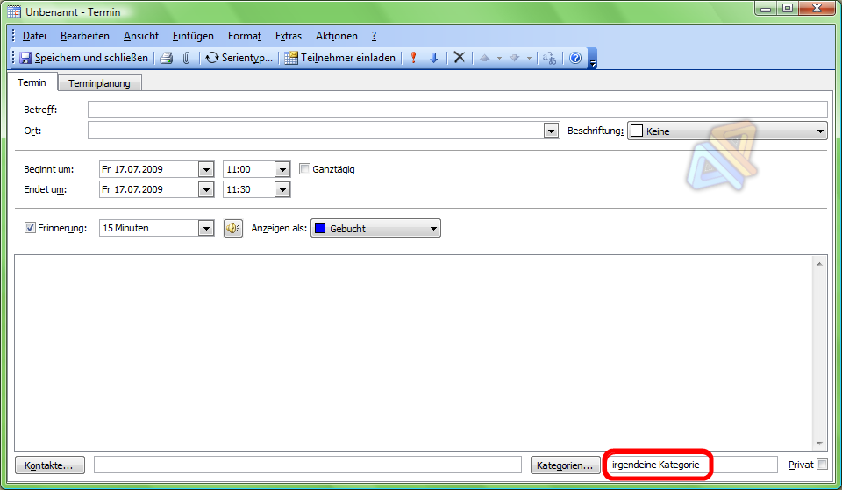
Task: Open the Ansicht menu
Action: [x=141, y=36]
